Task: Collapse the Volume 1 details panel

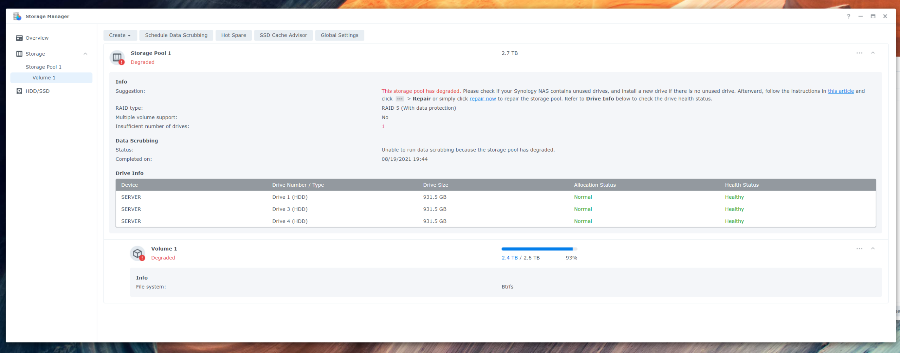Action: [873, 249]
